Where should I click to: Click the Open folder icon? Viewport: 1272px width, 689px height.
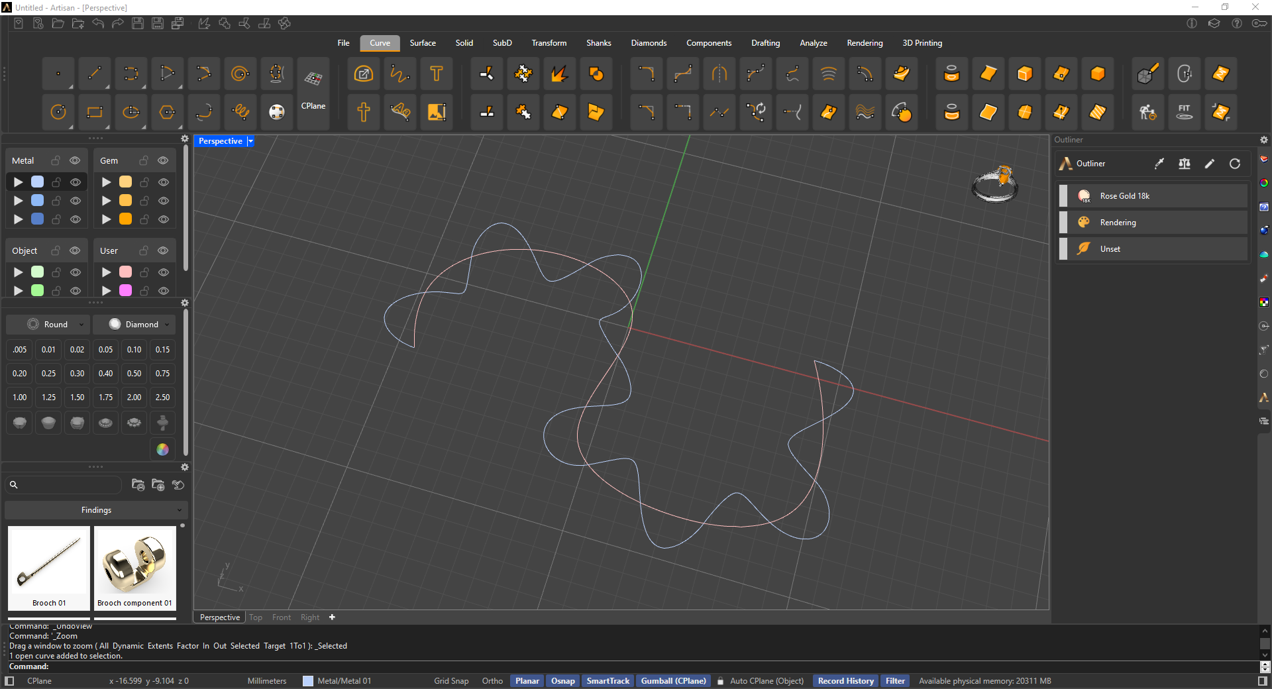[58, 23]
